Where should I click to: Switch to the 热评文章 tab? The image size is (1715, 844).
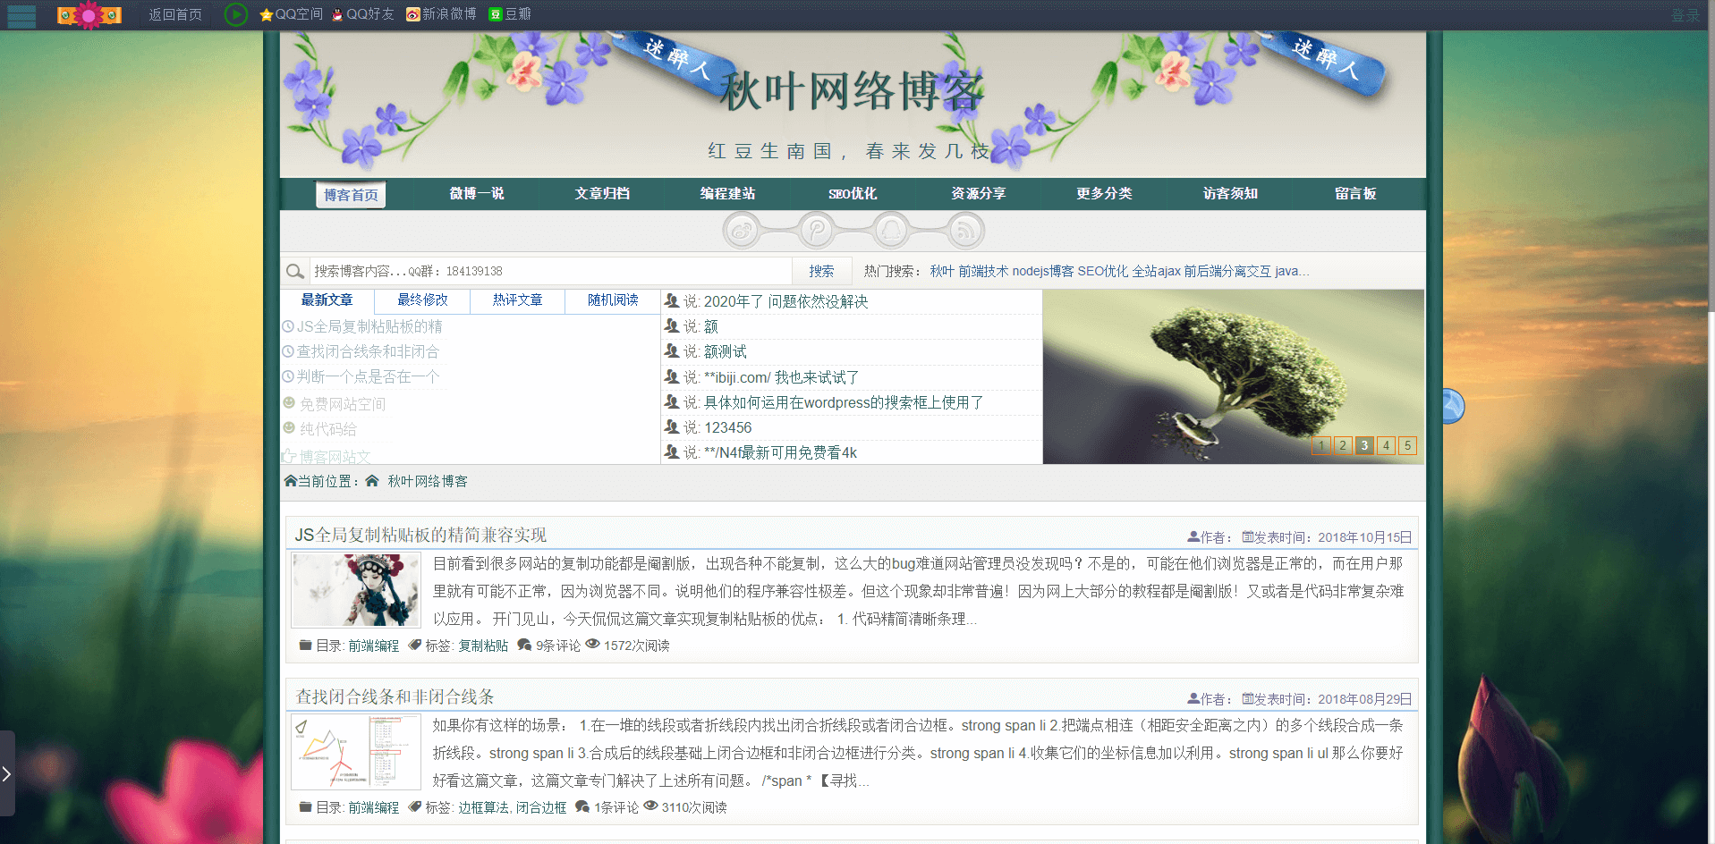coord(517,300)
